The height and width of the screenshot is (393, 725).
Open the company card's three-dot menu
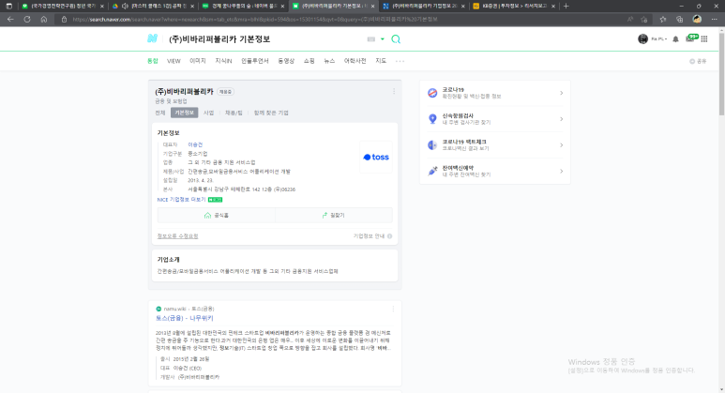pos(394,92)
